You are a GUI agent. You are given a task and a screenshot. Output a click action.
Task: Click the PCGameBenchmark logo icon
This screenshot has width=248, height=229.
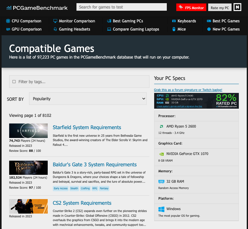[9, 8]
